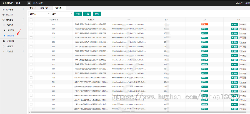Click the 代理管理 users icon in sidebar
Viewport: 250px width, 114px height.
coord(4,41)
